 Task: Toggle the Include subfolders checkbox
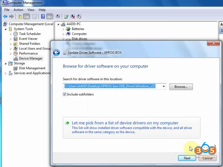tap(65, 94)
